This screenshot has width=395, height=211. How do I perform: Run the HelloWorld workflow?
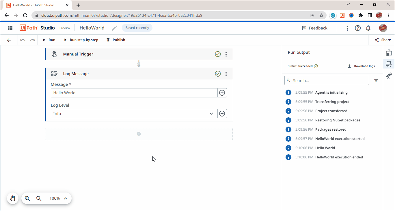49,40
